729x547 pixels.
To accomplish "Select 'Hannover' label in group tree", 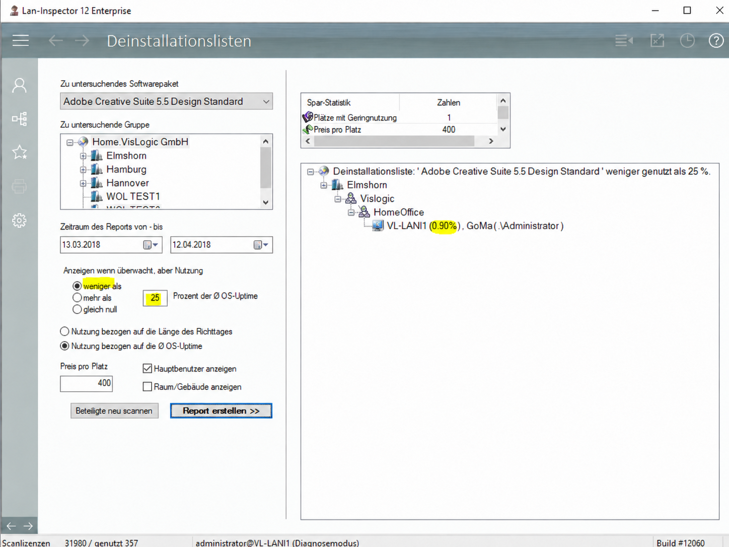I will coord(127,183).
